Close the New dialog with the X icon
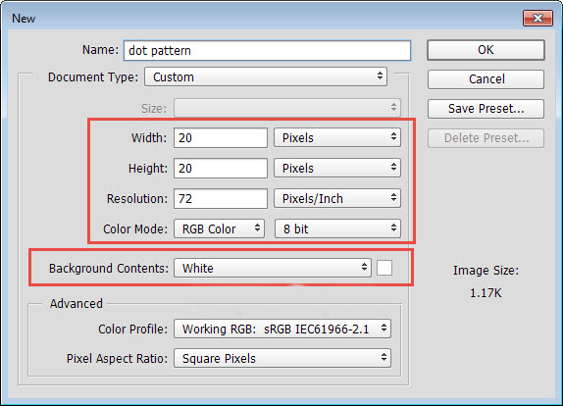The width and height of the screenshot is (563, 406). tap(537, 18)
